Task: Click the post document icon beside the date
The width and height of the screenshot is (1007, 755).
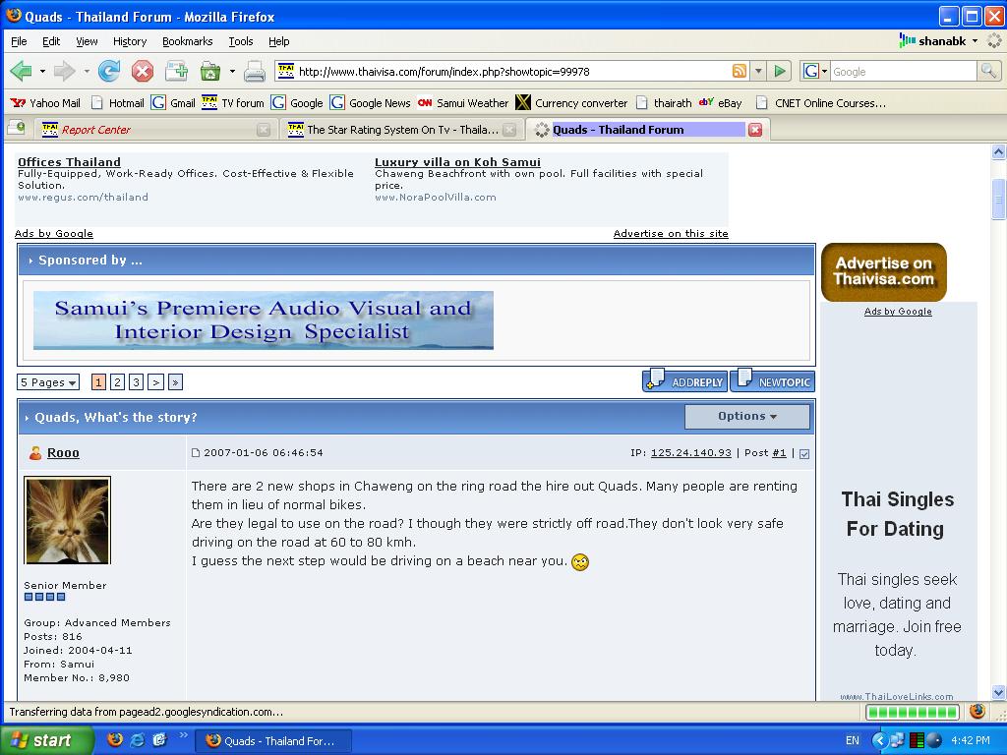Action: pos(196,452)
